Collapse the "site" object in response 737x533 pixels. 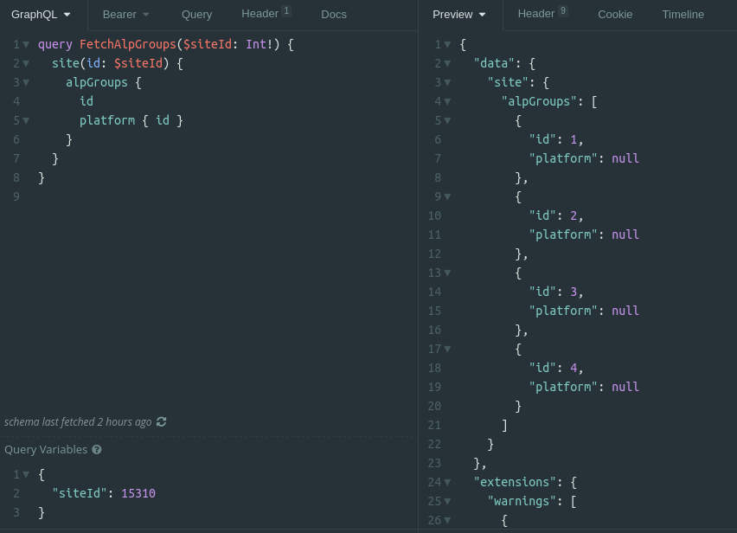[447, 83]
